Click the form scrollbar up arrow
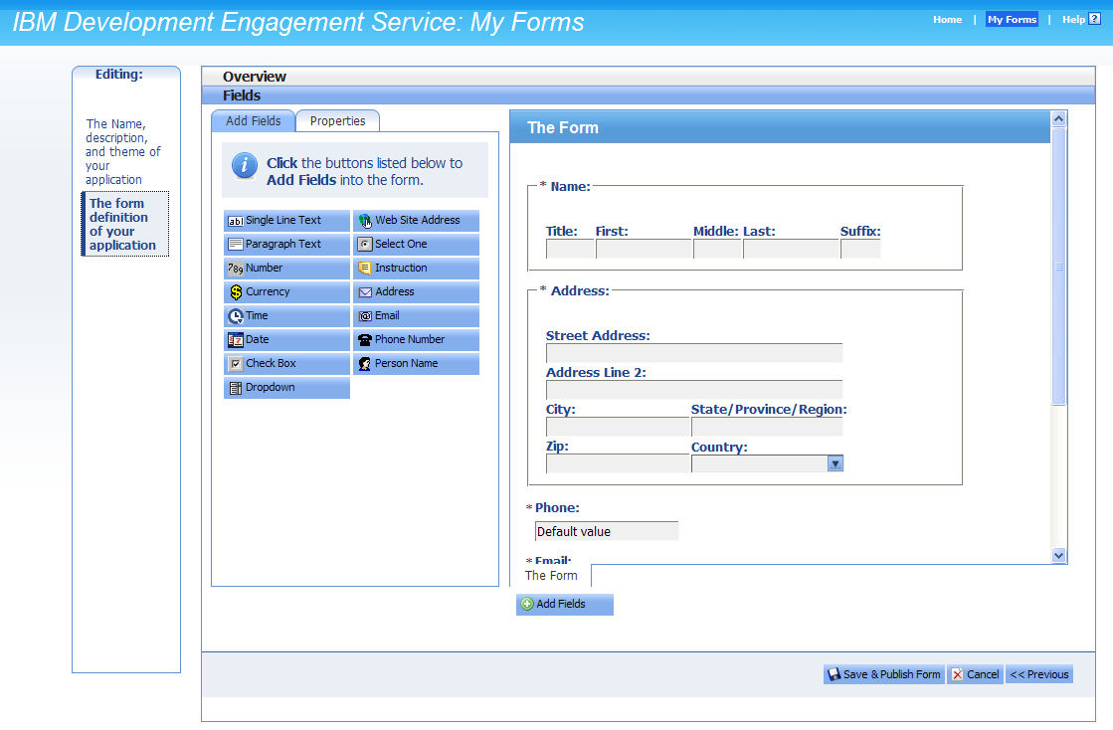Screen dimensions: 1113x730 [1058, 119]
